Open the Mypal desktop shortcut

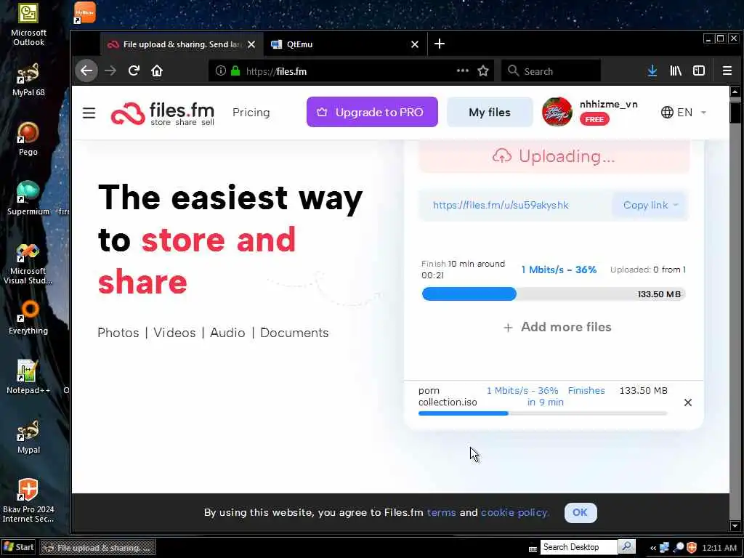28,437
